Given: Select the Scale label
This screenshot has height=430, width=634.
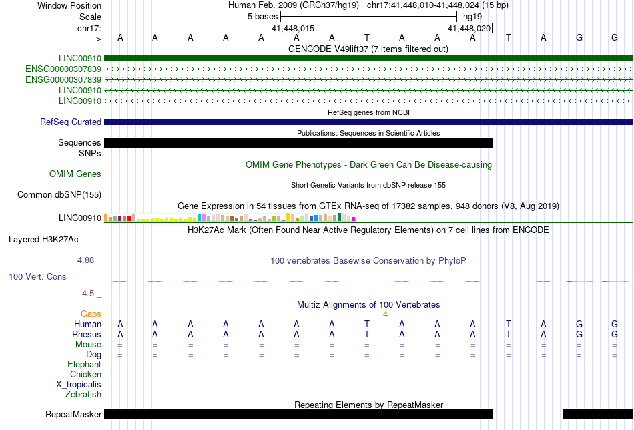Looking at the screenshot, I should (90, 17).
